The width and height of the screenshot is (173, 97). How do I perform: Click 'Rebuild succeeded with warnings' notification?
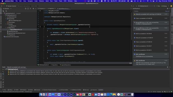pyautogui.click(x=151, y=14)
